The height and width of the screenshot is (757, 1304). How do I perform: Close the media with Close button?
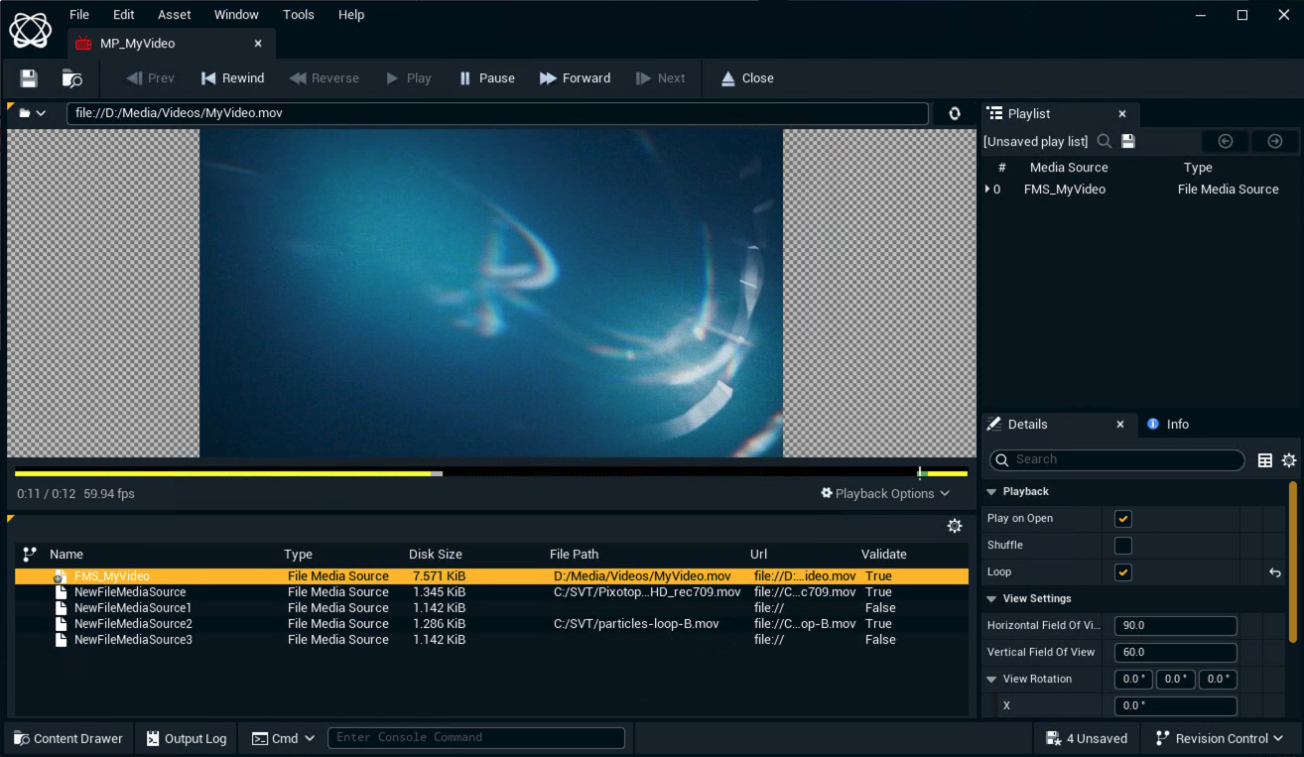tap(747, 78)
